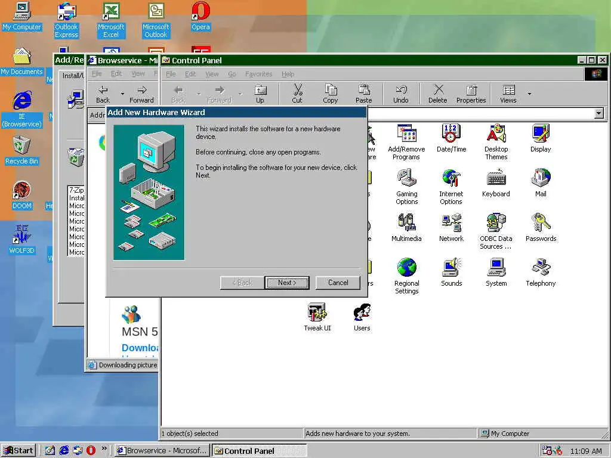This screenshot has height=458, width=611.
Task: Expand the Views dropdown arrow
Action: (529, 94)
